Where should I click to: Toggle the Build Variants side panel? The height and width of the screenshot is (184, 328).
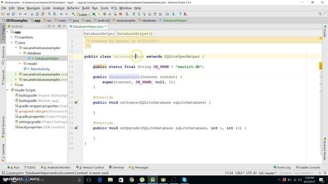coord(3,127)
